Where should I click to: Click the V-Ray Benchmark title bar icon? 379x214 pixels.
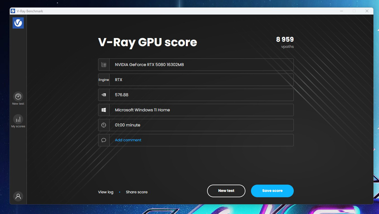pos(13,11)
